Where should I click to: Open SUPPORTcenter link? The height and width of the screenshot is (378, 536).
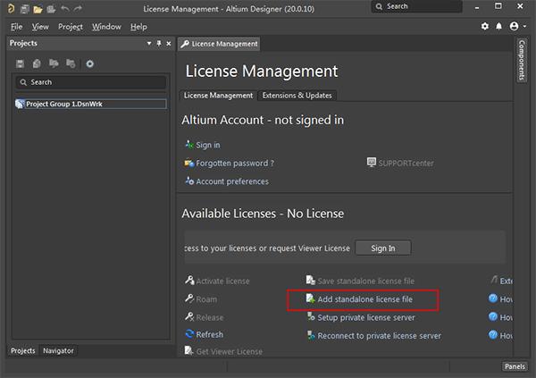[406, 164]
